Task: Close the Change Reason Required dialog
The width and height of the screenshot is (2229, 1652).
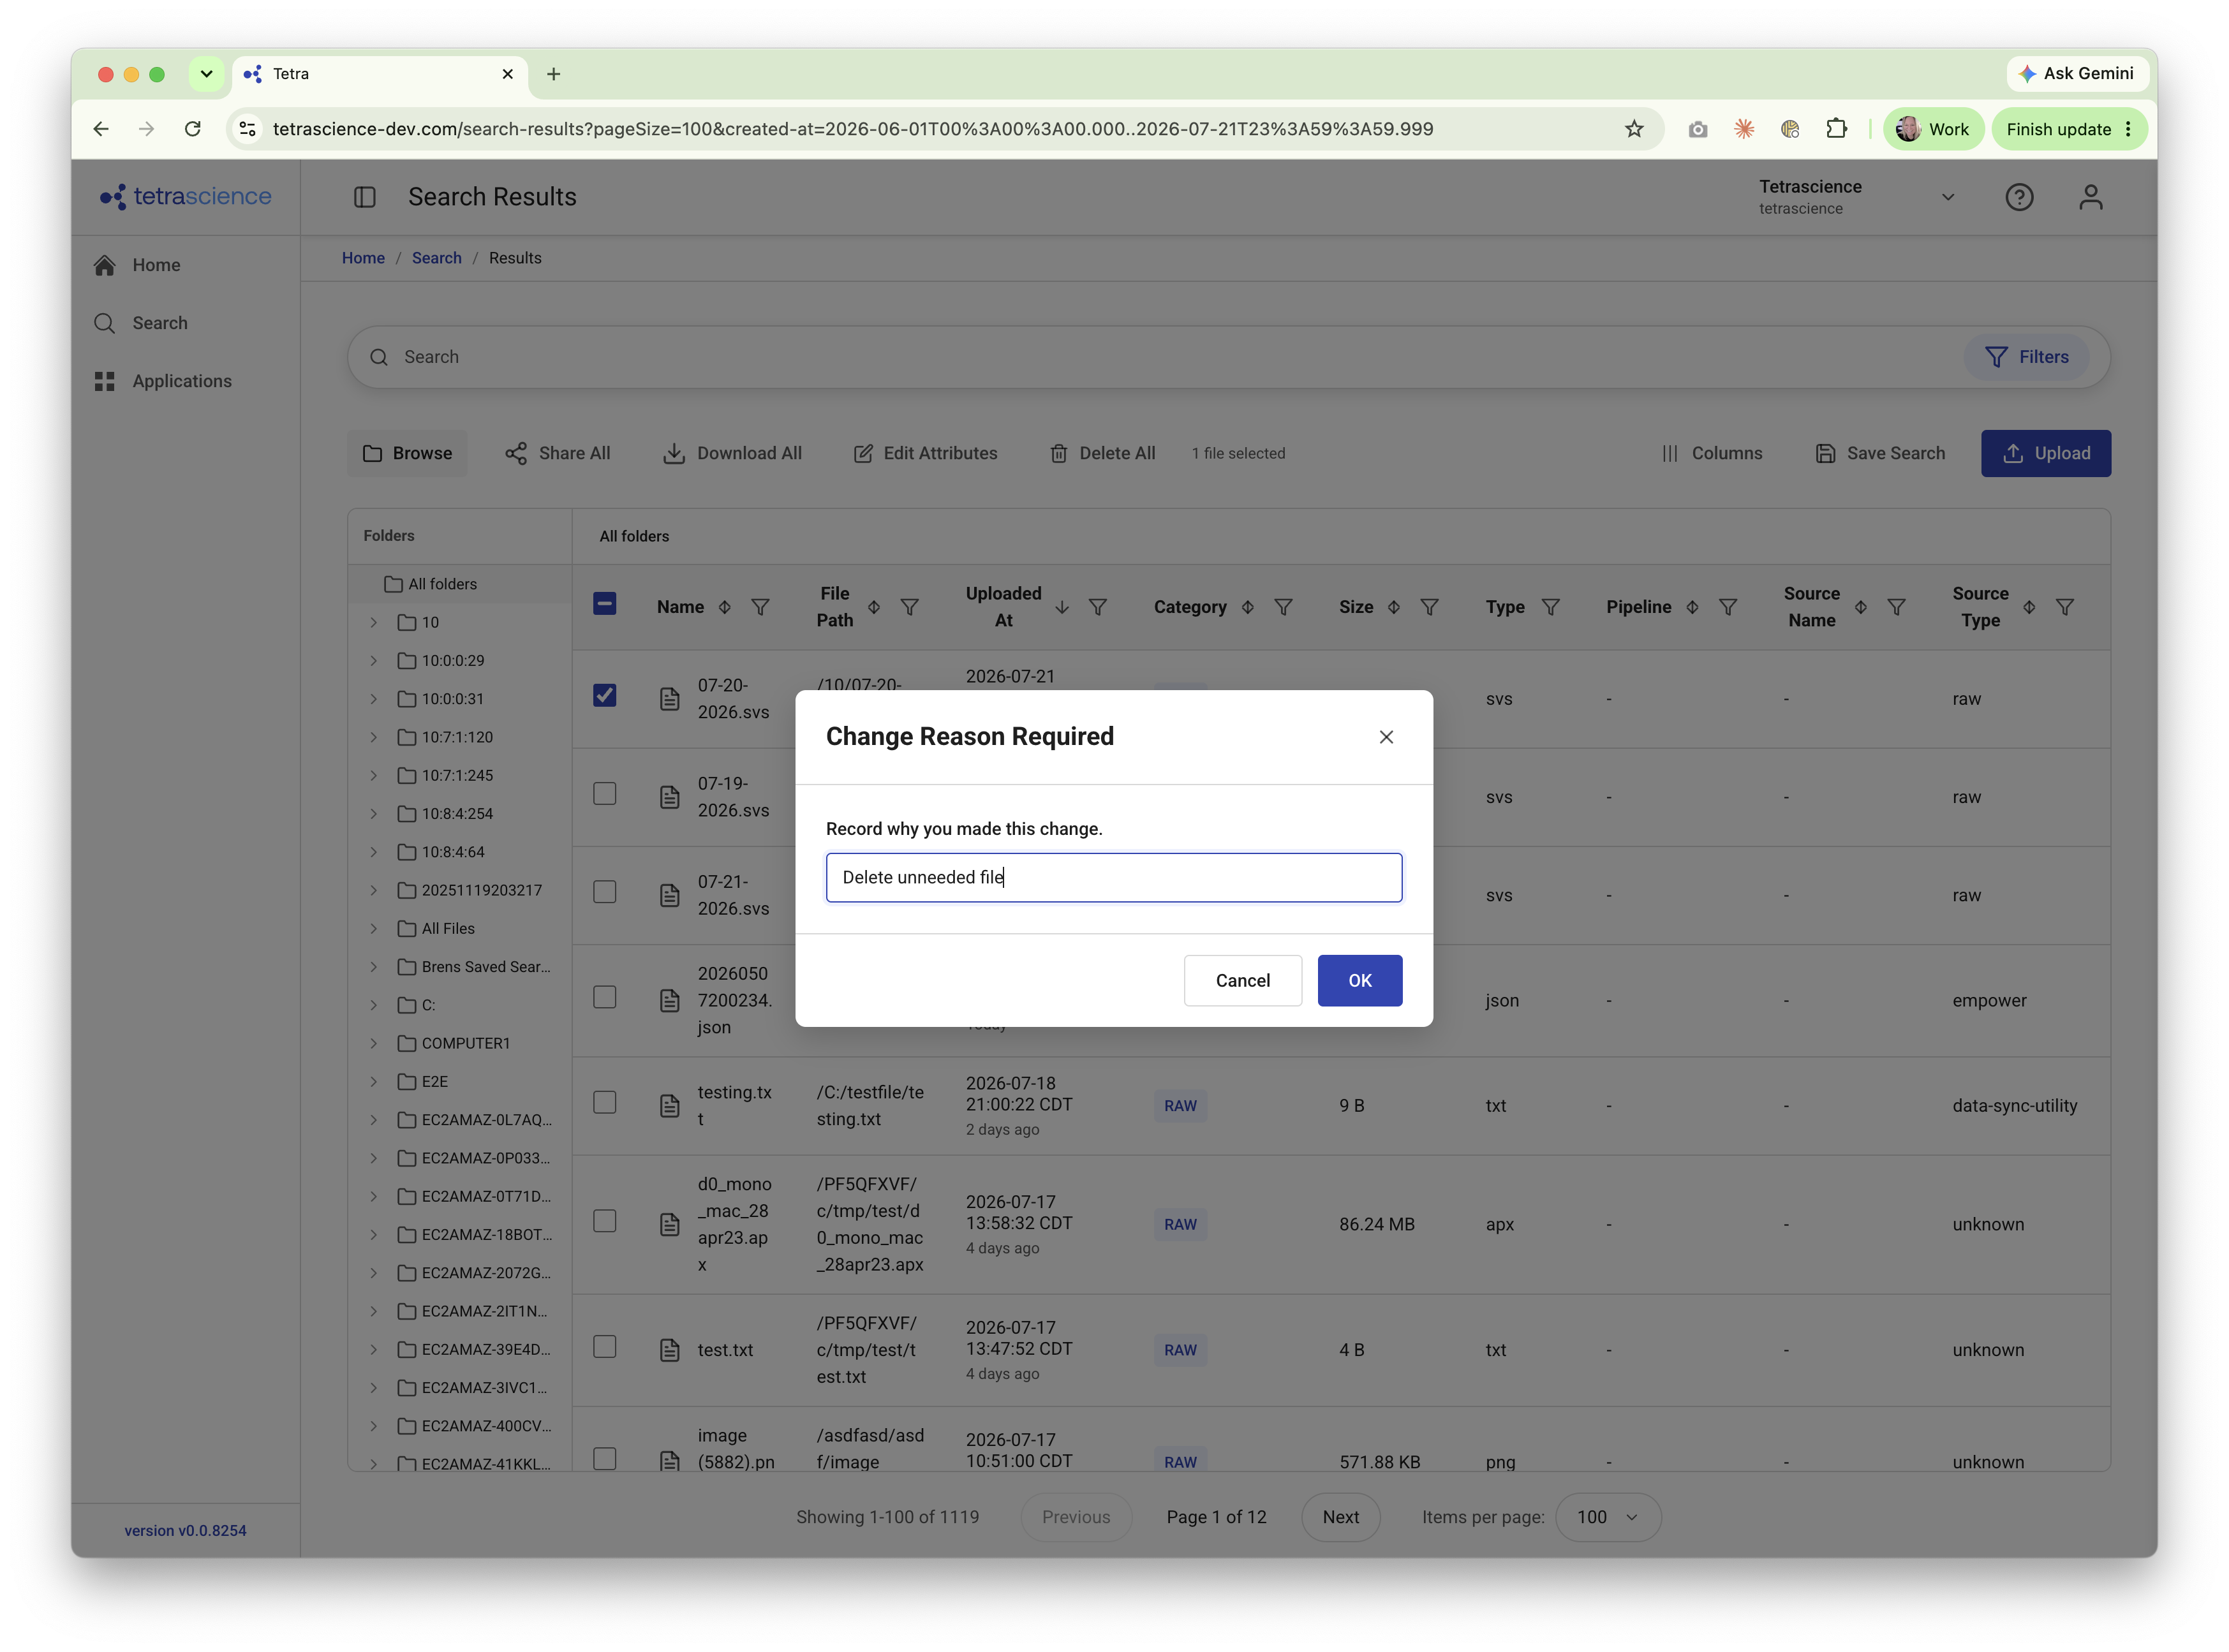Action: pyautogui.click(x=1386, y=737)
